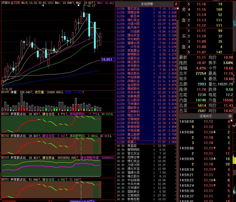Viewport: 236px width, 202px height.
Task: Select 新钢股份 alert row
Action: point(146,54)
